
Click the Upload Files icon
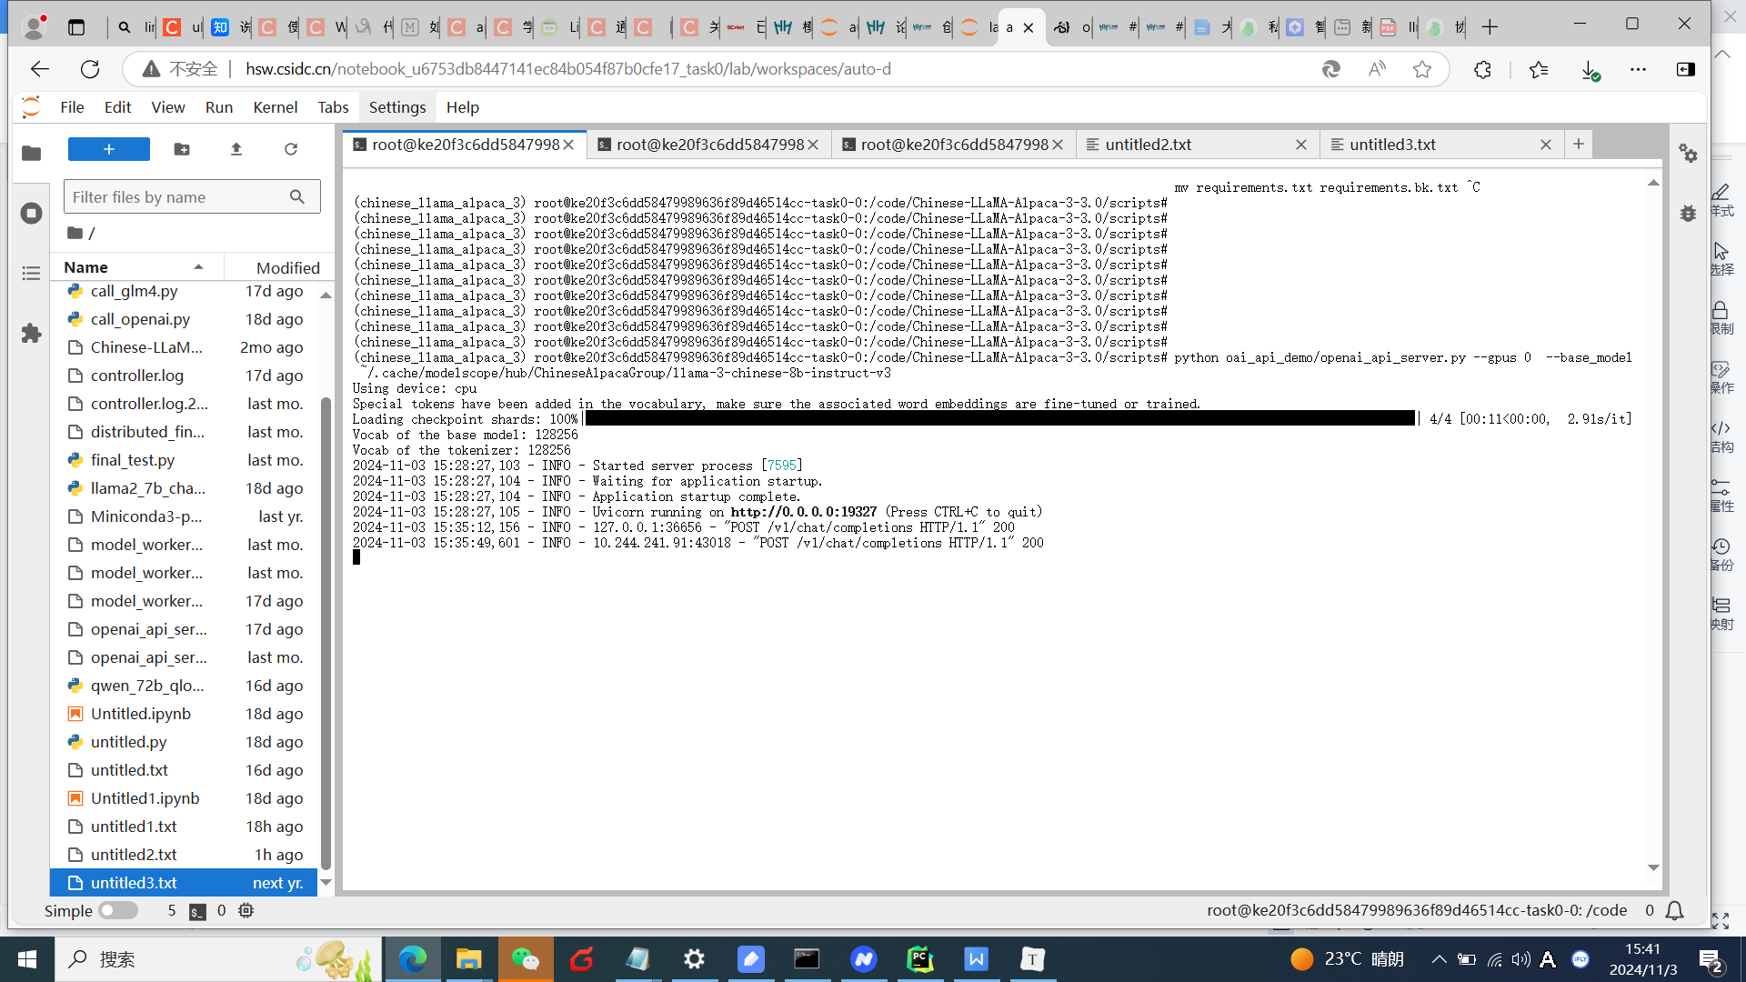pyautogui.click(x=236, y=149)
